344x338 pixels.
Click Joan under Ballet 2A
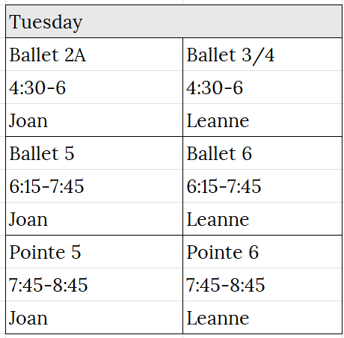pos(94,120)
